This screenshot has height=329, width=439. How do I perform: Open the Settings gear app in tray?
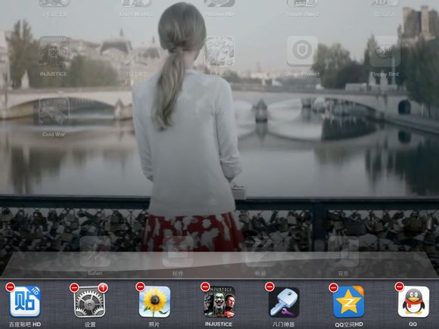[x=89, y=302]
